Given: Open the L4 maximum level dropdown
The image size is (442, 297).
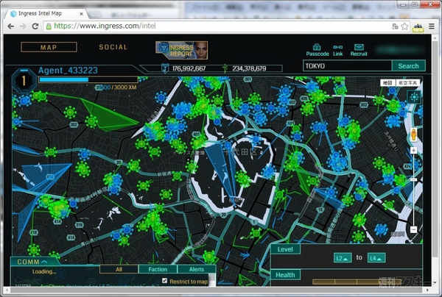Looking at the screenshot, I should pyautogui.click(x=376, y=258).
